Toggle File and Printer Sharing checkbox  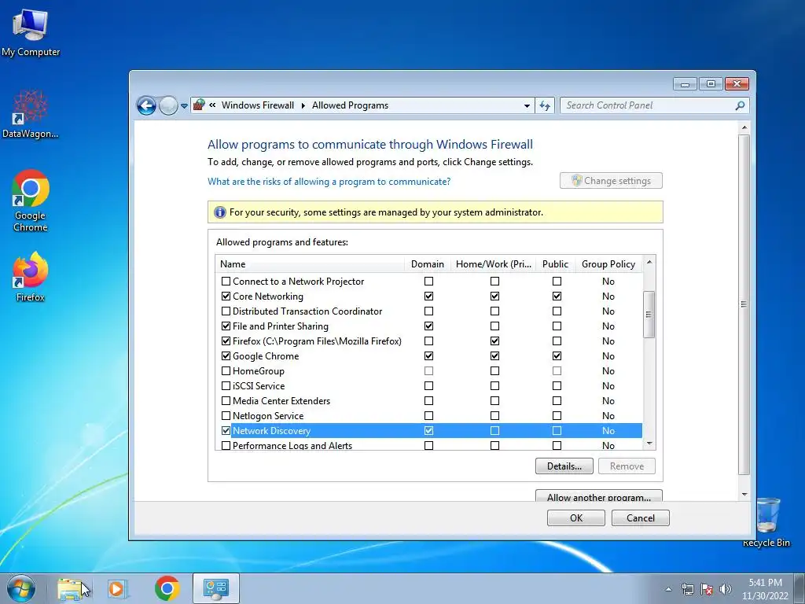(226, 326)
